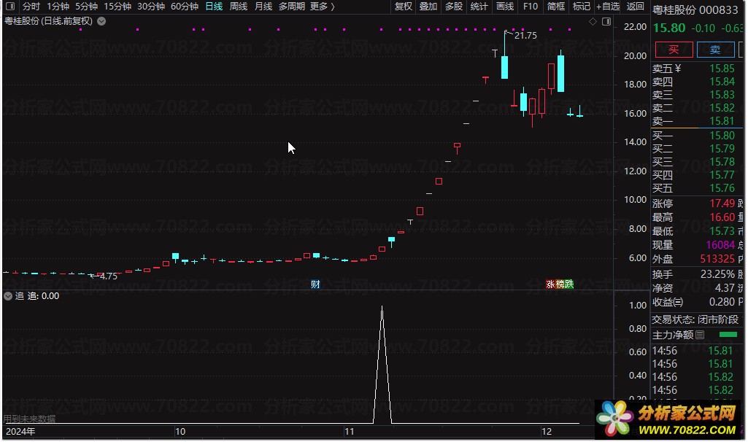Switch to 周线 weekly chart
The width and height of the screenshot is (748, 442).
(x=238, y=6)
